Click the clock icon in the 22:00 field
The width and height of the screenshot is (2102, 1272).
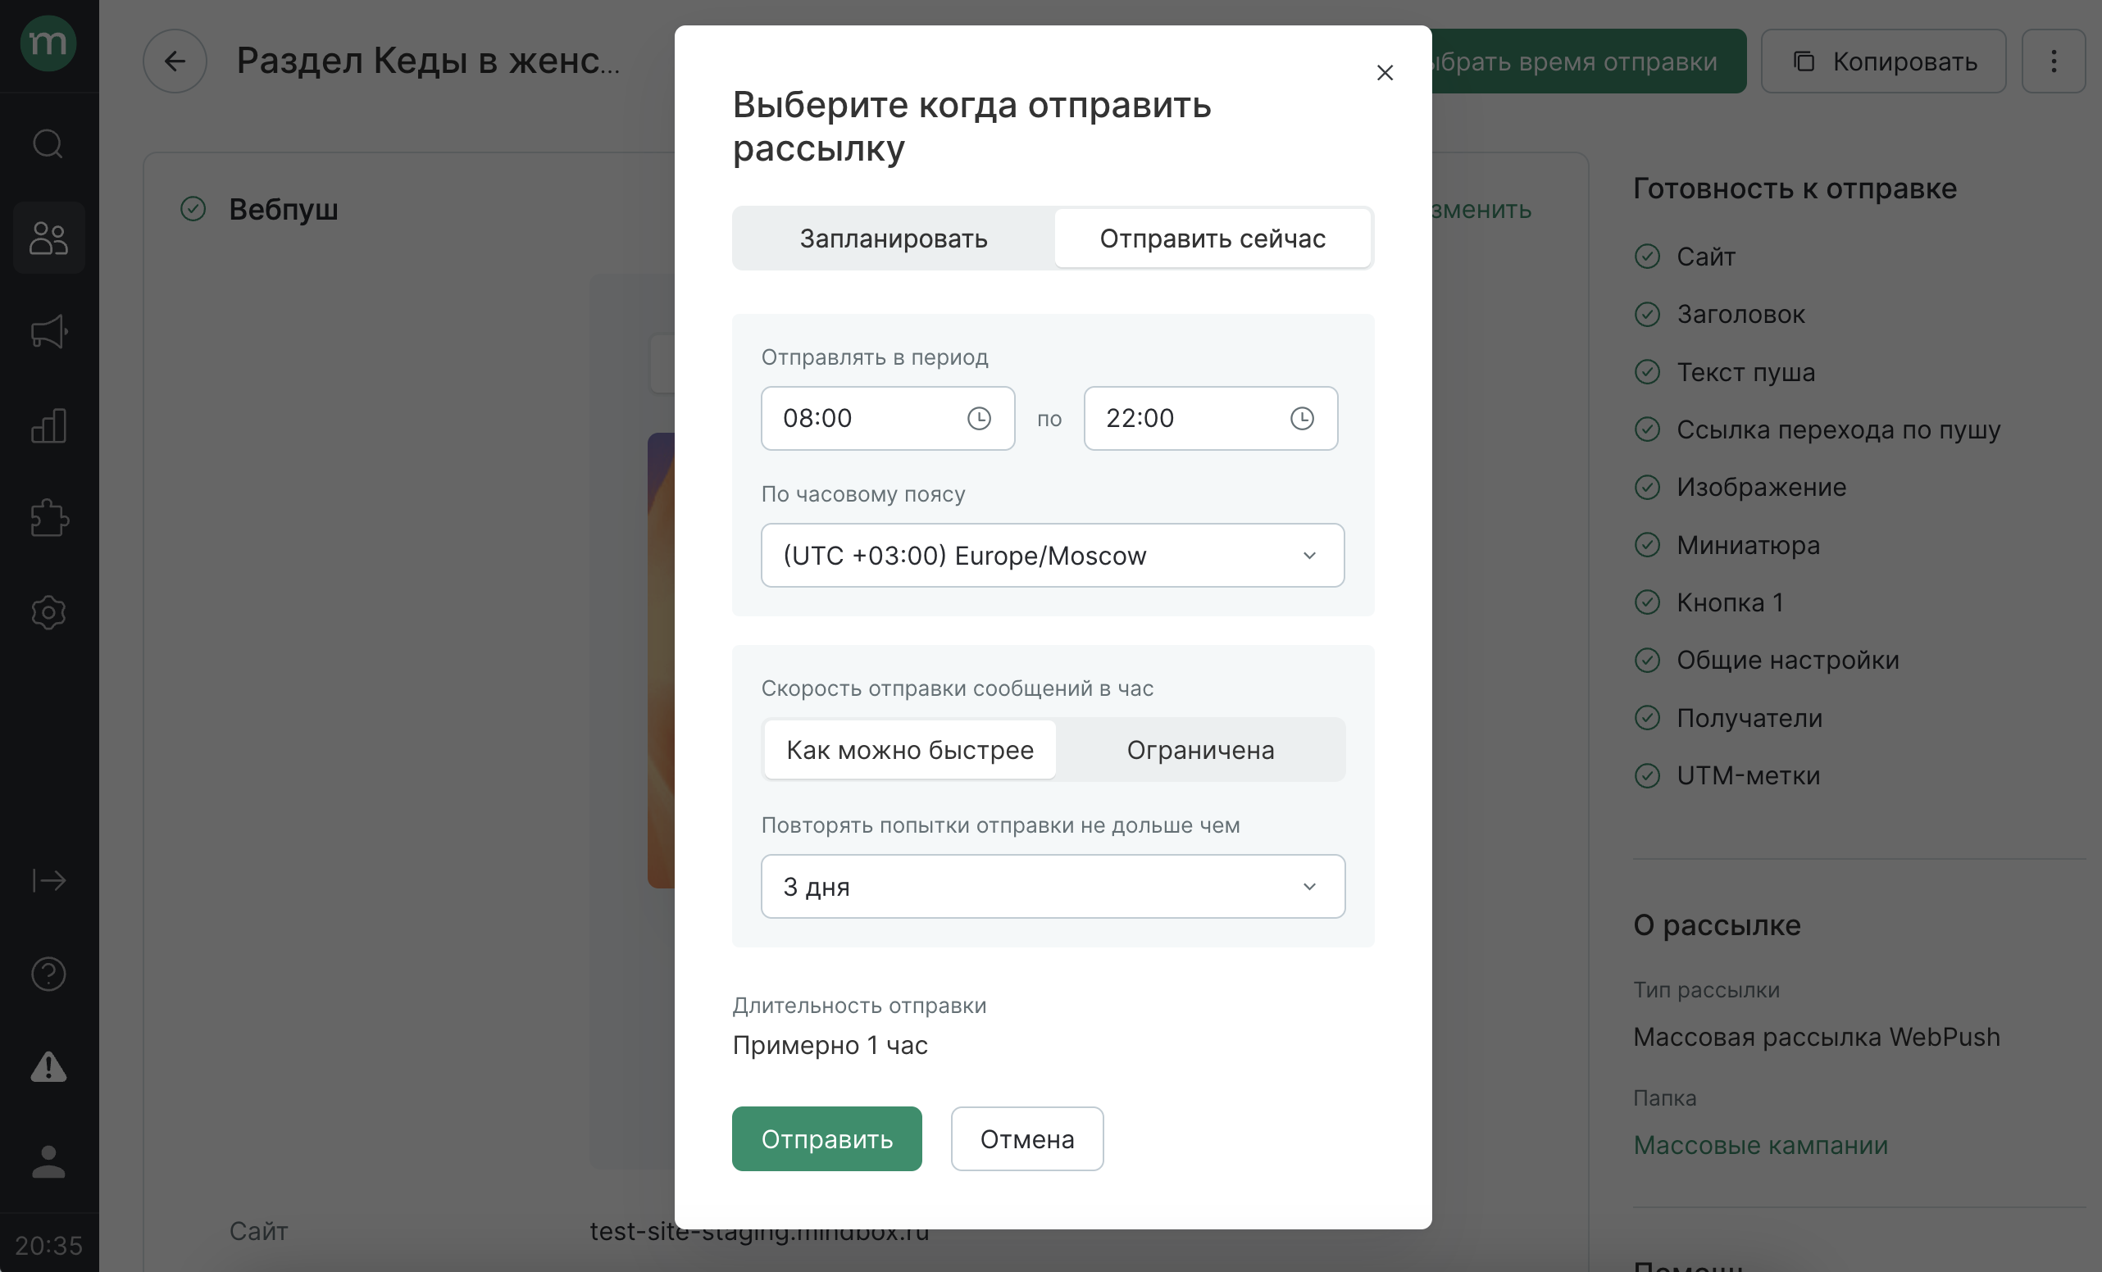[1302, 418]
